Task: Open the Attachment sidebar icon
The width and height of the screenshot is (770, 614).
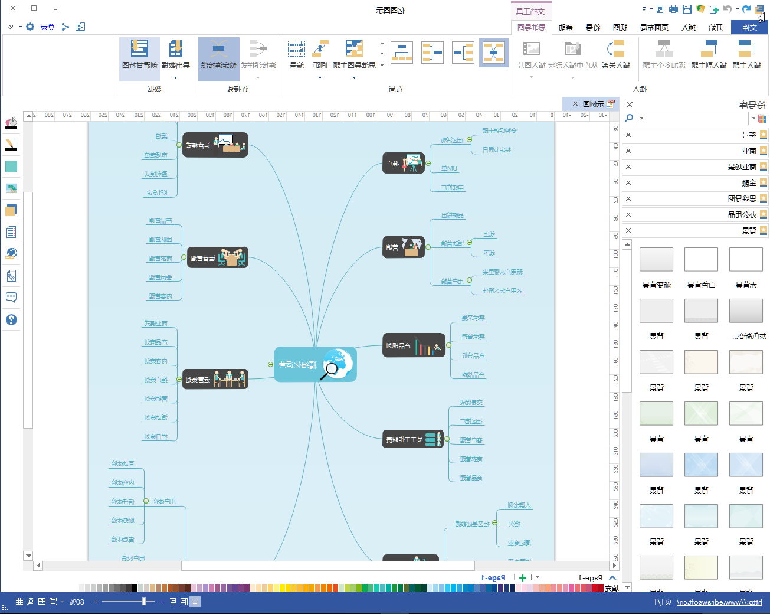Action: tap(11, 276)
